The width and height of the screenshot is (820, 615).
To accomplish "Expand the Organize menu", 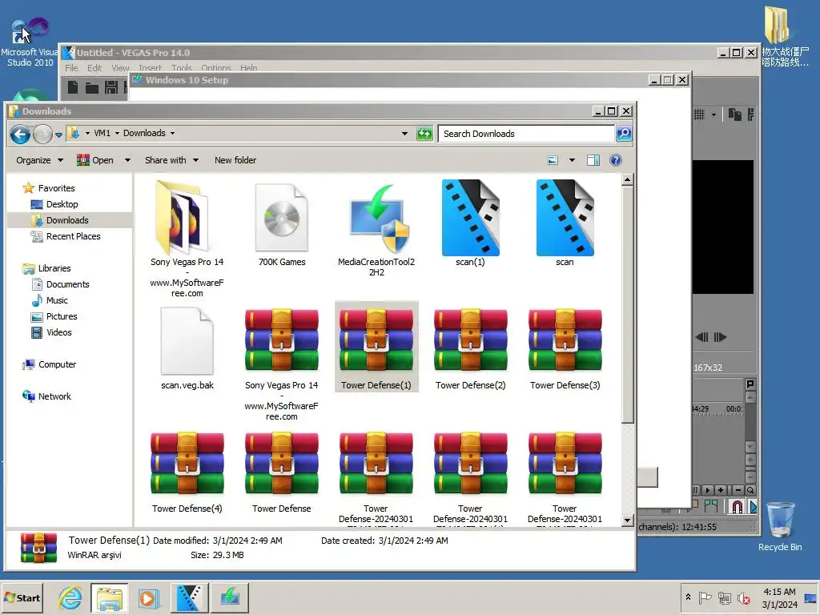I will [x=40, y=160].
